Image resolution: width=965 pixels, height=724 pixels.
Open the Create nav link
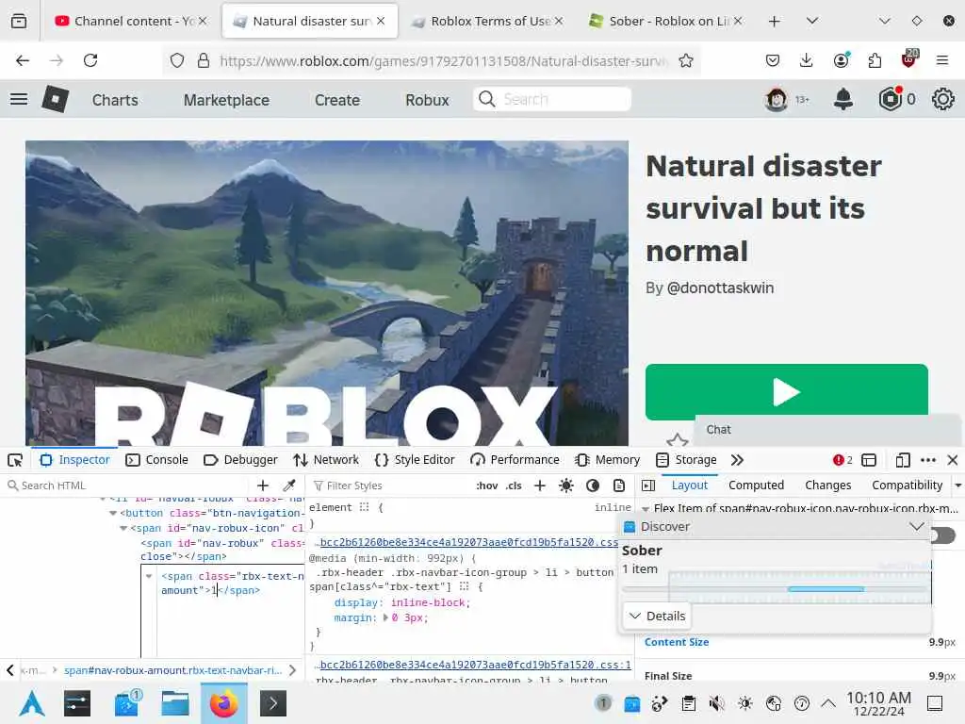(x=337, y=100)
